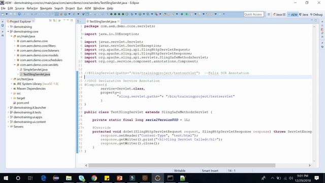Open PowerPoint from the taskbar

[x=120, y=178]
